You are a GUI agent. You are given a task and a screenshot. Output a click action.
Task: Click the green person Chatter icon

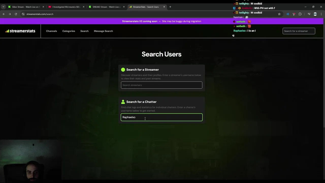tap(123, 102)
